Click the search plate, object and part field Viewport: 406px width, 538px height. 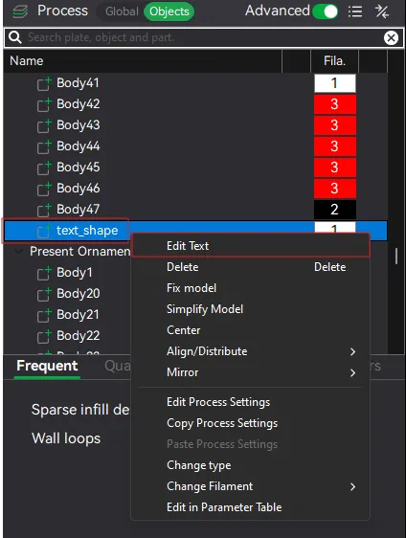tap(202, 37)
